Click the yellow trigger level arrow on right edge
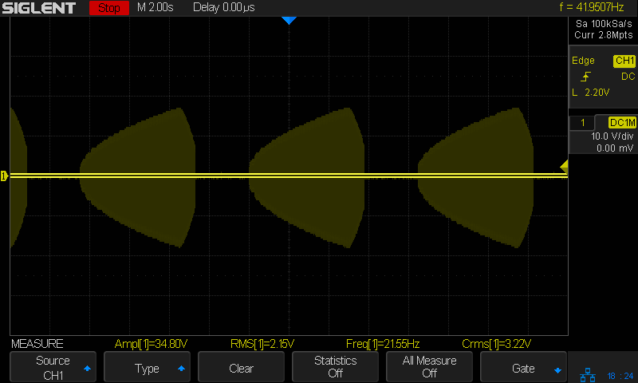 (564, 166)
